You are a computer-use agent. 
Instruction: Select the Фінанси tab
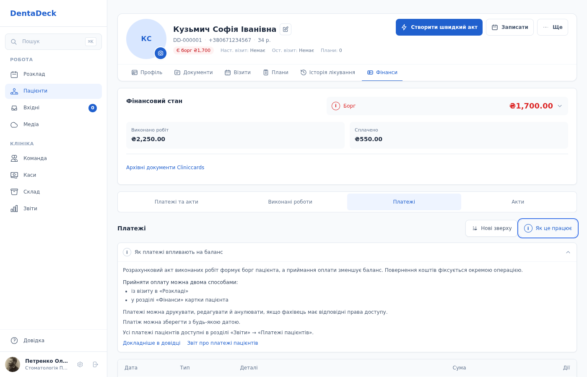pyautogui.click(x=382, y=72)
